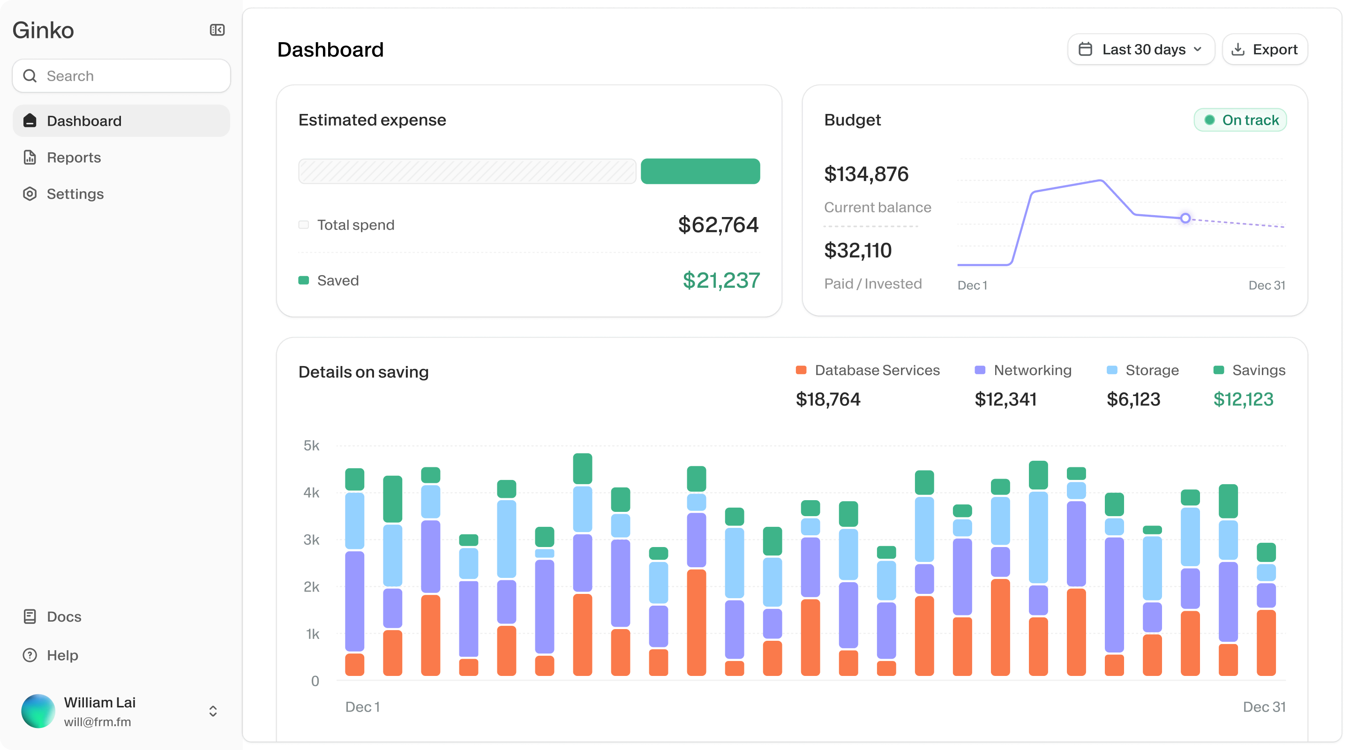The image size is (1350, 750).
Task: Click the calendar icon in the date filter
Action: coord(1085,49)
